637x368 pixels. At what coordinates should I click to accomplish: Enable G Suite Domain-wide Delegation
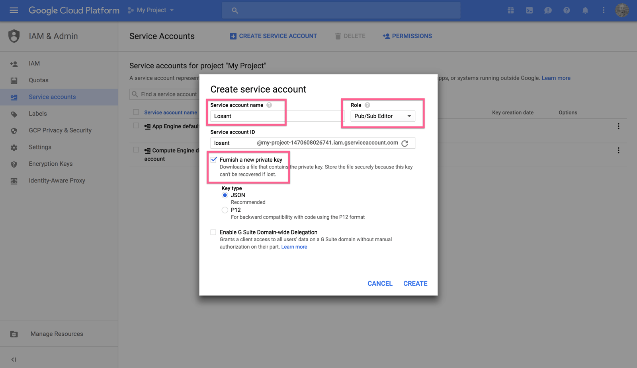pyautogui.click(x=214, y=232)
